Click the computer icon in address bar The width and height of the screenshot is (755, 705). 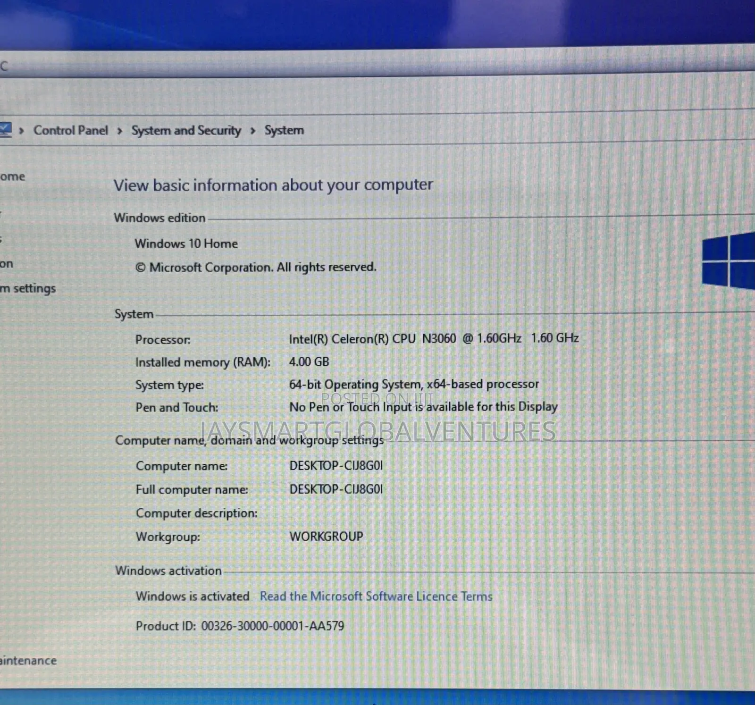click(6, 129)
